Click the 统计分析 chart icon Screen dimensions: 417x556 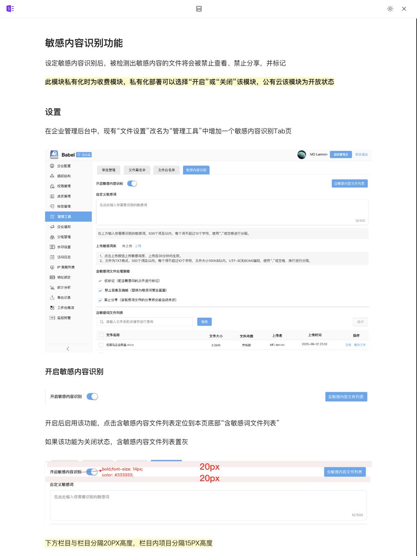point(52,288)
